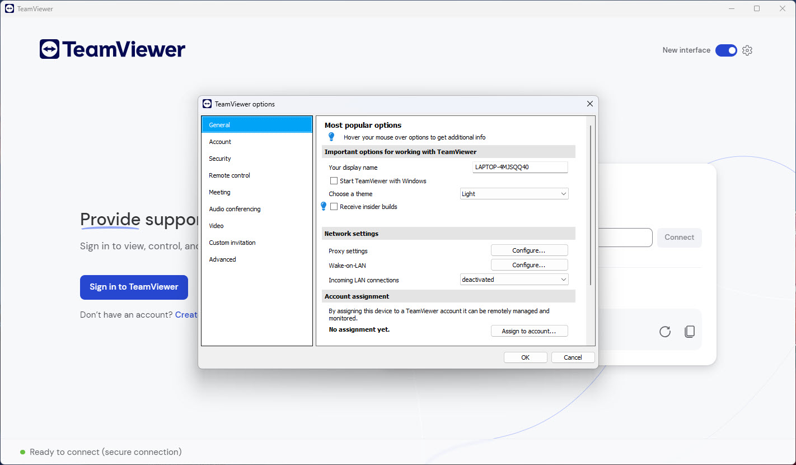Click Sign in to TeamViewer button
This screenshot has height=465, width=796.
[134, 287]
